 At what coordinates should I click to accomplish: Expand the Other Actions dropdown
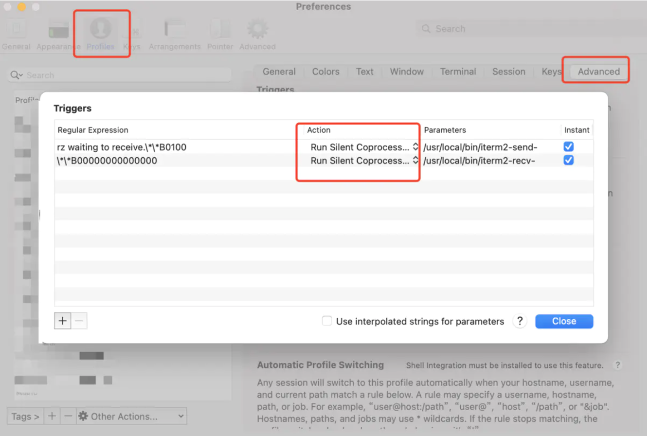131,417
